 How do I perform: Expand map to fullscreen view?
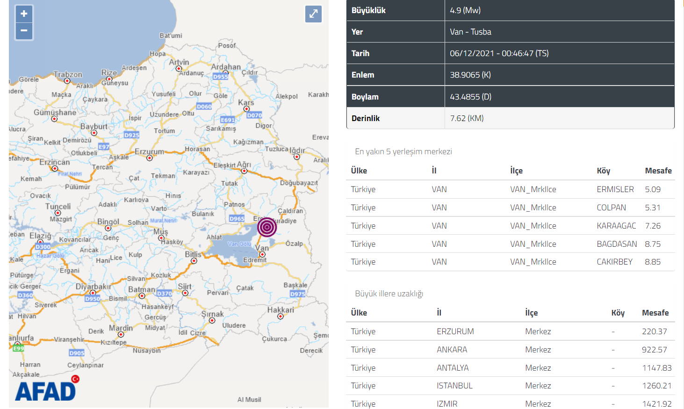(x=313, y=14)
